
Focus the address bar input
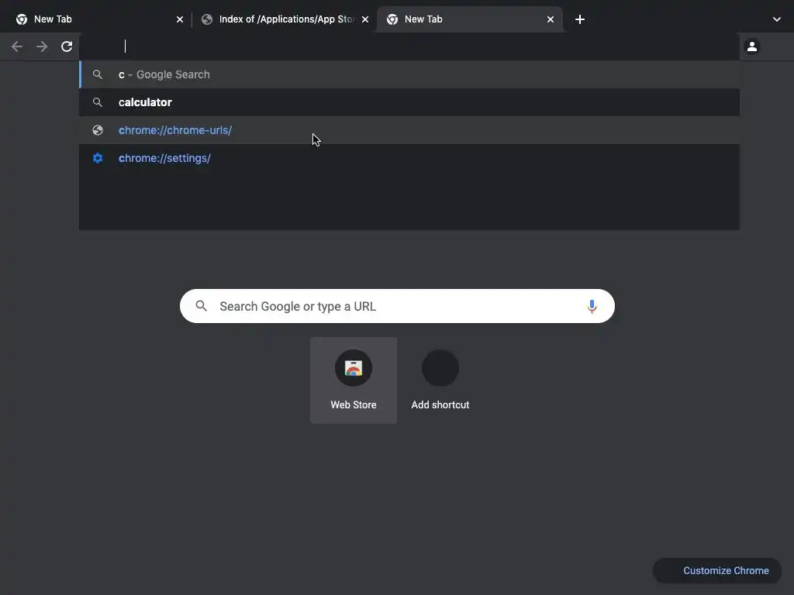409,46
